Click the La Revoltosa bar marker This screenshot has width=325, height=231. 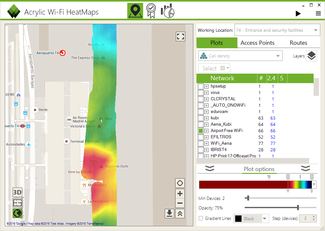[x=84, y=201]
